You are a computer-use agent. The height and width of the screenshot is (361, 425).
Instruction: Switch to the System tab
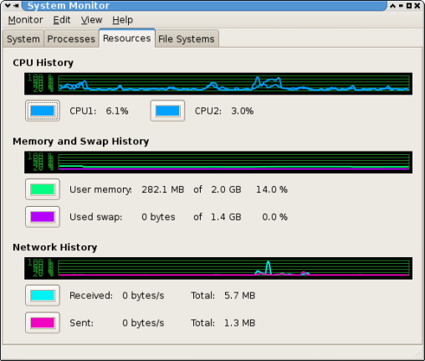pyautogui.click(x=23, y=39)
